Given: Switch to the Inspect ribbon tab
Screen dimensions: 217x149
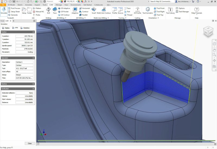Looking at the screenshot, I should click(37, 5).
